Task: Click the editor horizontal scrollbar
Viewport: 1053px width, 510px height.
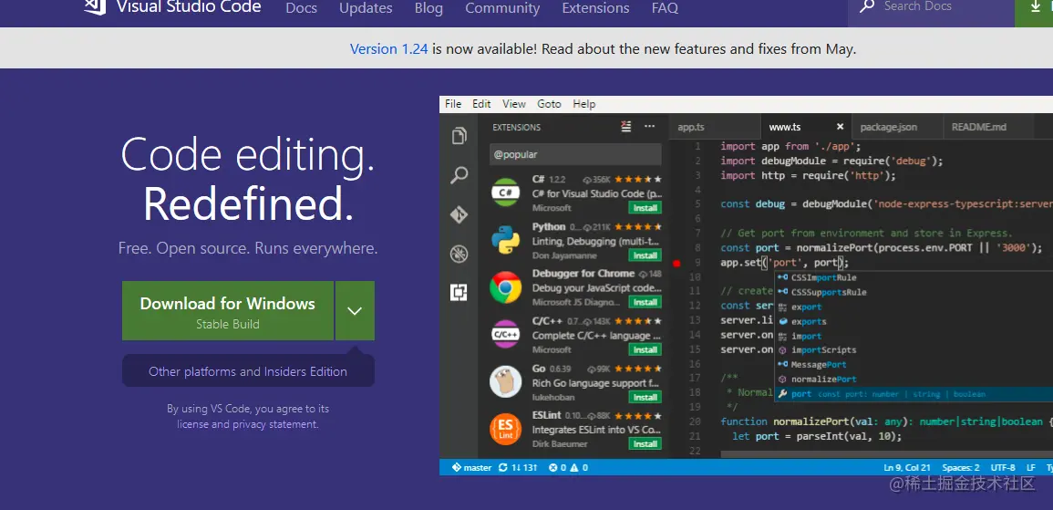Action: coord(886,455)
